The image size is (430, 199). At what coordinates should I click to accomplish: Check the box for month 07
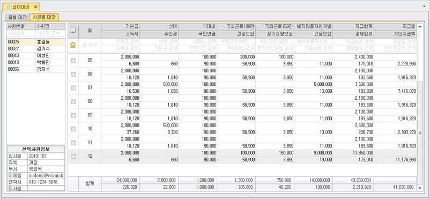click(x=73, y=88)
